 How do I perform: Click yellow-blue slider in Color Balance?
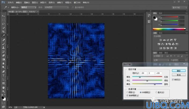click(147, 84)
